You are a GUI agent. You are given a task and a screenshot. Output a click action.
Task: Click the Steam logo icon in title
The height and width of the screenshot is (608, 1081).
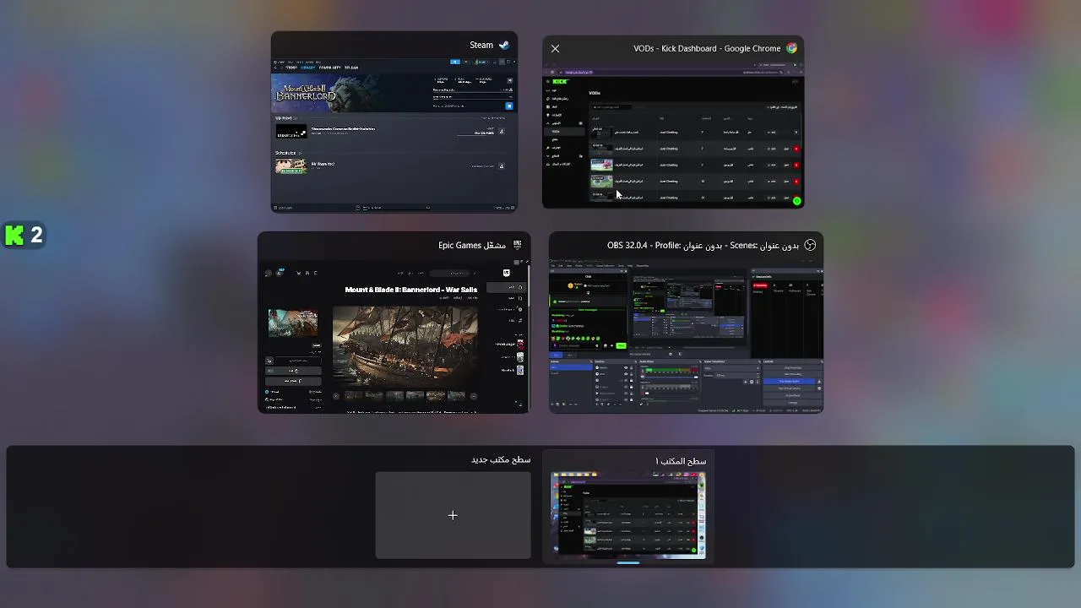504,45
